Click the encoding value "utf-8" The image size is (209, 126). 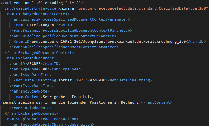pos(73,3)
